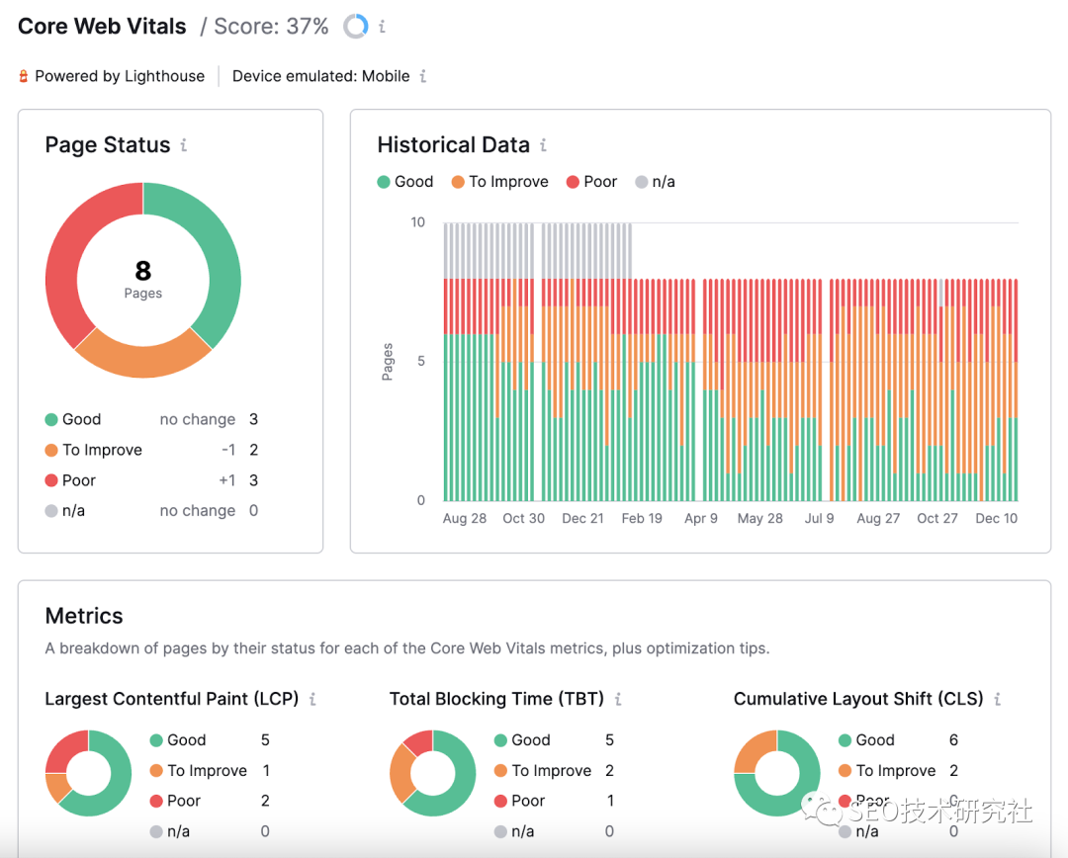Image resolution: width=1068 pixels, height=858 pixels.
Task: Click info icon for Largest Contentful Paint
Action: click(312, 699)
